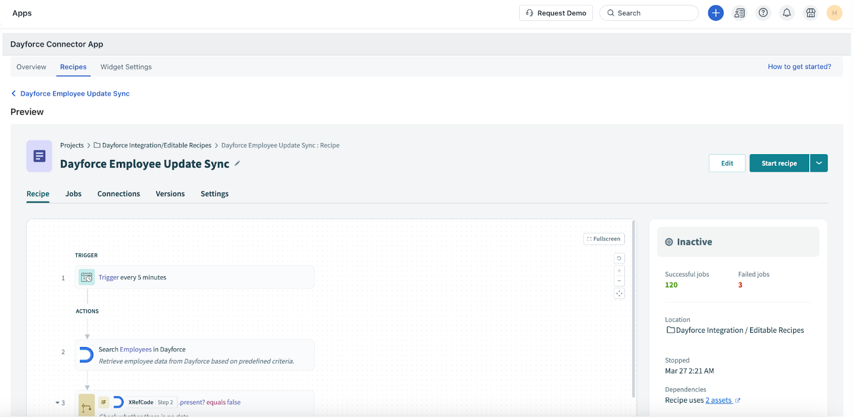Open the user avatar H icon
853x417 pixels.
(834, 13)
